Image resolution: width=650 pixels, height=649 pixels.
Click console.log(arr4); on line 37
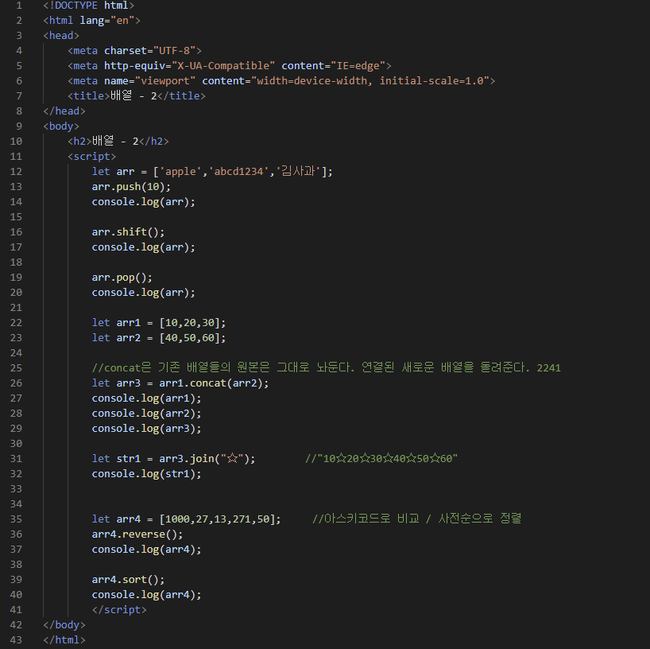(146, 550)
